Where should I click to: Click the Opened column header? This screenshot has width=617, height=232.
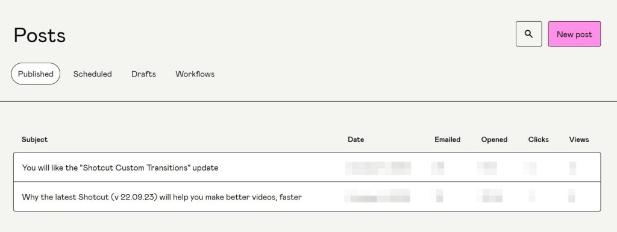click(494, 140)
